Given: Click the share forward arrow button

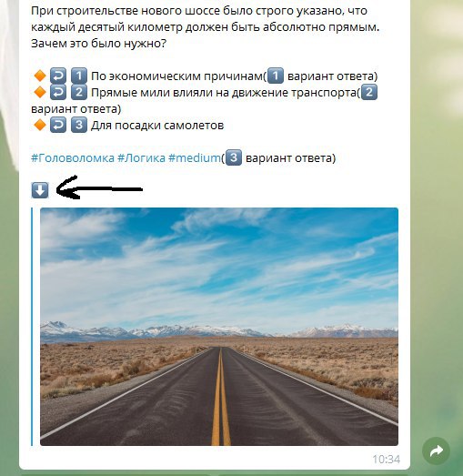Looking at the screenshot, I should (436, 451).
